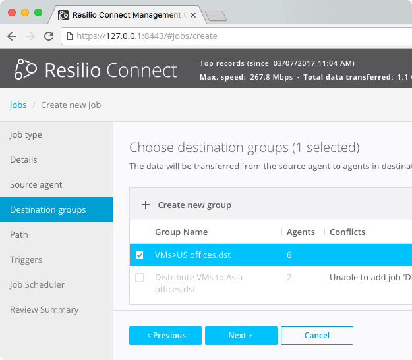The height and width of the screenshot is (360, 412).
Task: Jump to the Review Summary step
Action: click(x=57, y=309)
